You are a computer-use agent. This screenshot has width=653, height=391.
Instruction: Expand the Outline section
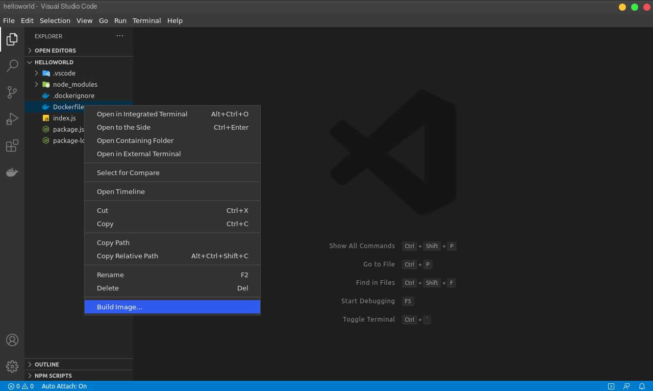(x=79, y=364)
